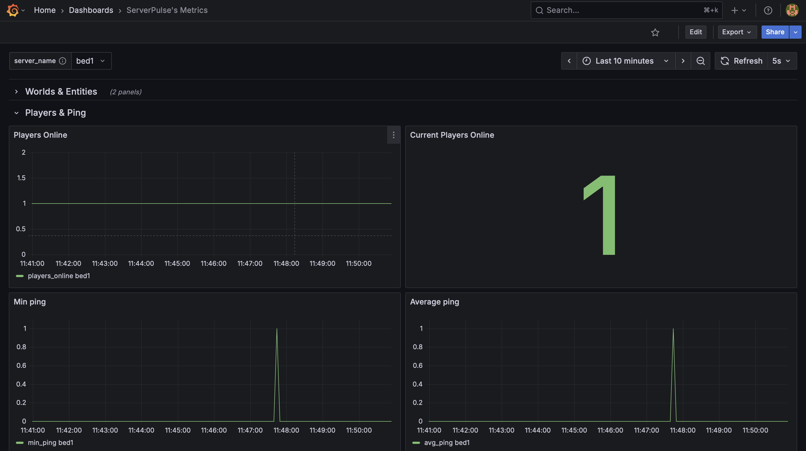Star this dashboard as favorite
806x451 pixels.
(x=655, y=32)
